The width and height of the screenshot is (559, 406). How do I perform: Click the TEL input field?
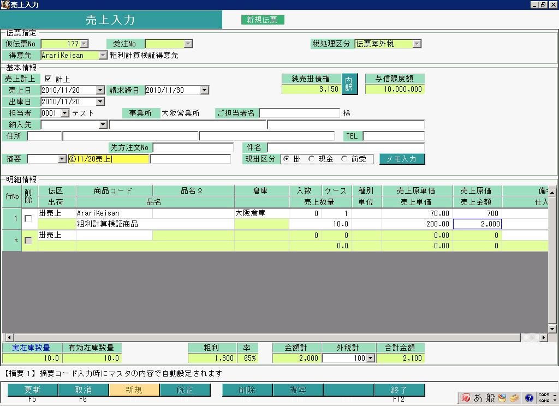pos(394,136)
